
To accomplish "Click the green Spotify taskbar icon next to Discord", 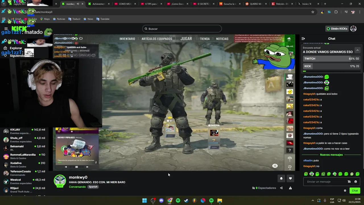I will pos(178,200).
